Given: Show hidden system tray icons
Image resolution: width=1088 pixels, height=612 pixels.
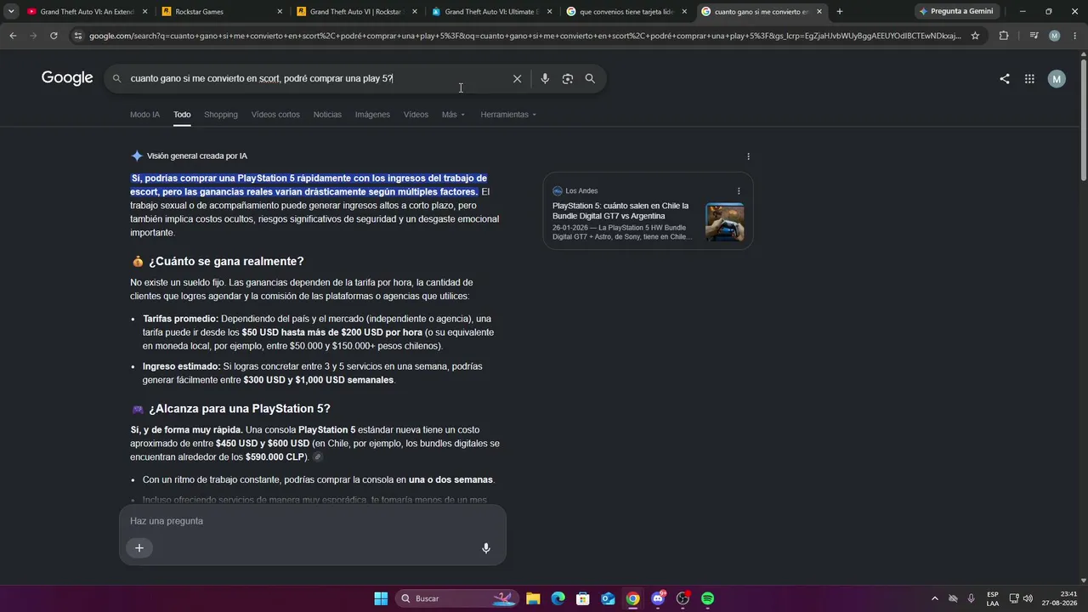Looking at the screenshot, I should pos(935,598).
